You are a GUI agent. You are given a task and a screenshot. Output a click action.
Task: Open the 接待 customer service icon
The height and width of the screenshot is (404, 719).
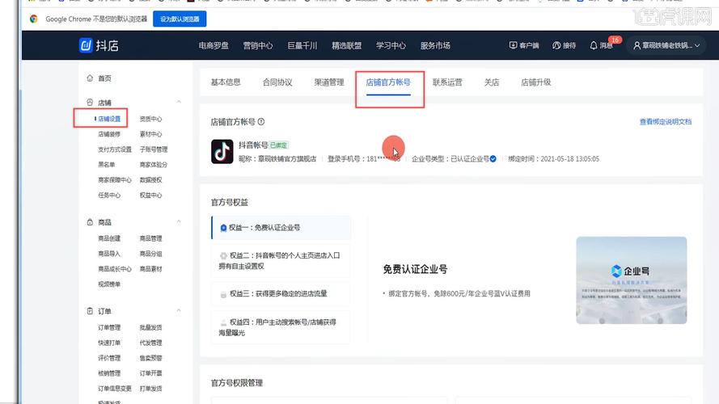pyautogui.click(x=556, y=45)
